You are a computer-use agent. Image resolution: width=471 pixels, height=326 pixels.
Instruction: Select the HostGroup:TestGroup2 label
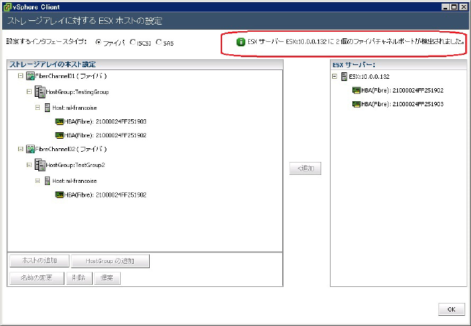(75, 165)
